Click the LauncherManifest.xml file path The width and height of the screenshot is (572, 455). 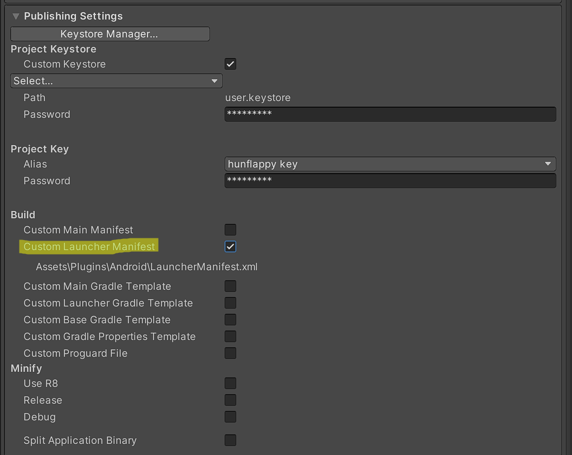pyautogui.click(x=146, y=267)
